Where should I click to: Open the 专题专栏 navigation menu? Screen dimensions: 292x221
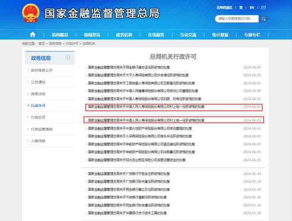(252, 35)
